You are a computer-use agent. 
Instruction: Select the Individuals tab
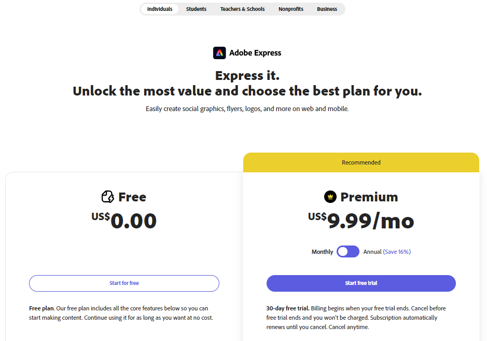159,9
